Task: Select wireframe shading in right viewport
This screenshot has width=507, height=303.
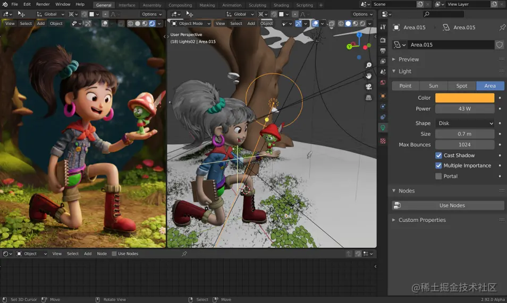Action: pos(341,23)
